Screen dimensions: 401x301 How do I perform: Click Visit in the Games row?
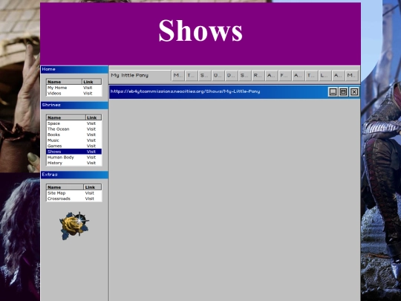pyautogui.click(x=91, y=146)
